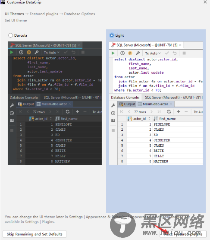
Task: Click orange P icon in Darcula preview
Action: [29, 52]
